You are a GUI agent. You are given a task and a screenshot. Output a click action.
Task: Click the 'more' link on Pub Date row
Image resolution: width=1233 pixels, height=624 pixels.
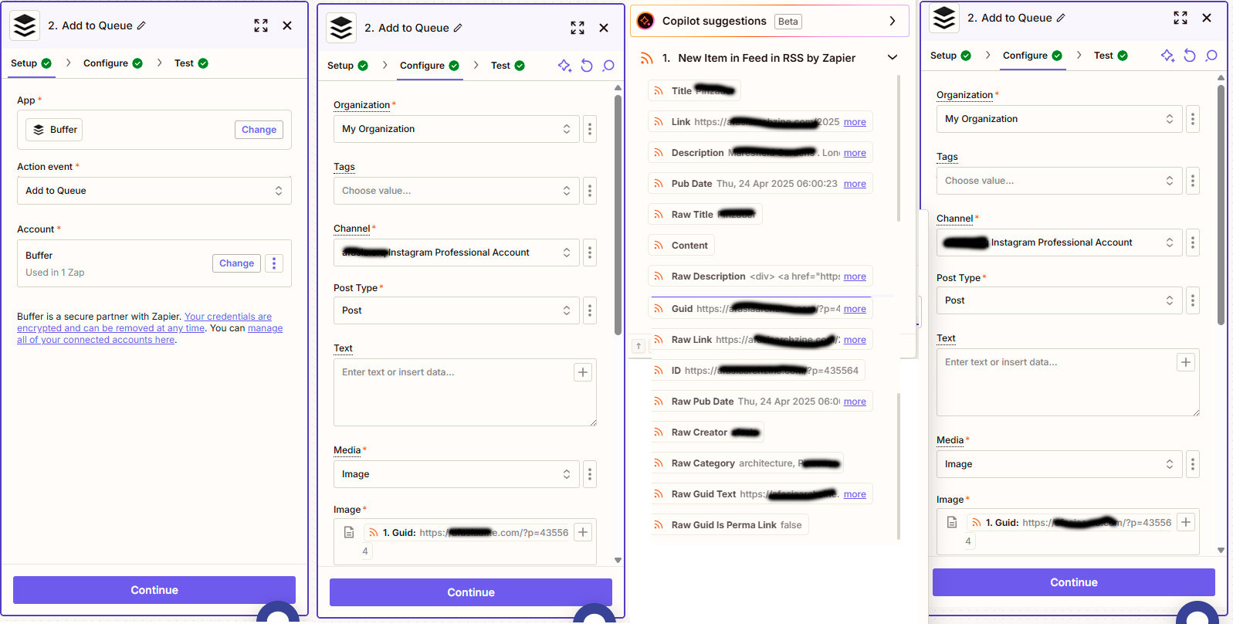point(855,184)
